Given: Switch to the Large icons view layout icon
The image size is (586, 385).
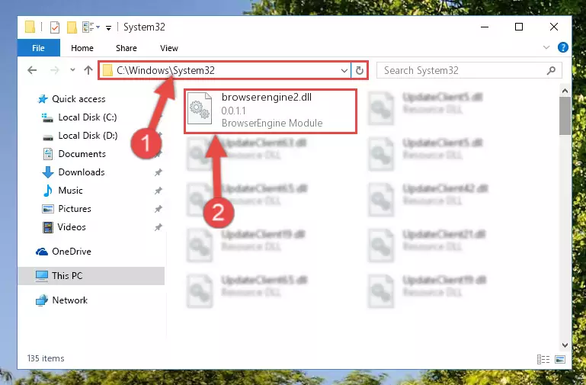Looking at the screenshot, I should pyautogui.click(x=560, y=360).
